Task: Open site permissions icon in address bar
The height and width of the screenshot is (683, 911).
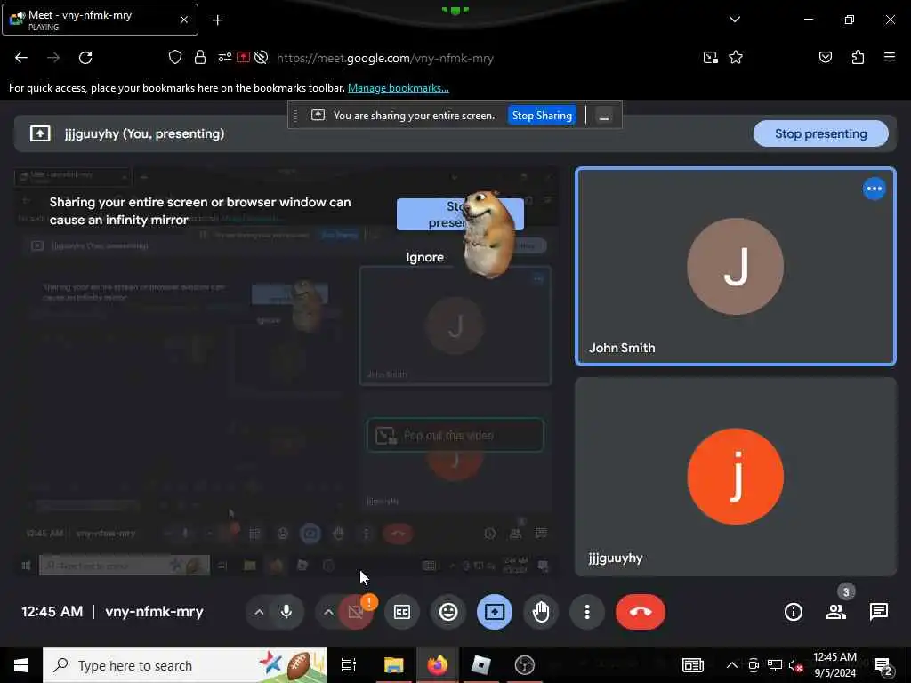Action: [x=224, y=58]
